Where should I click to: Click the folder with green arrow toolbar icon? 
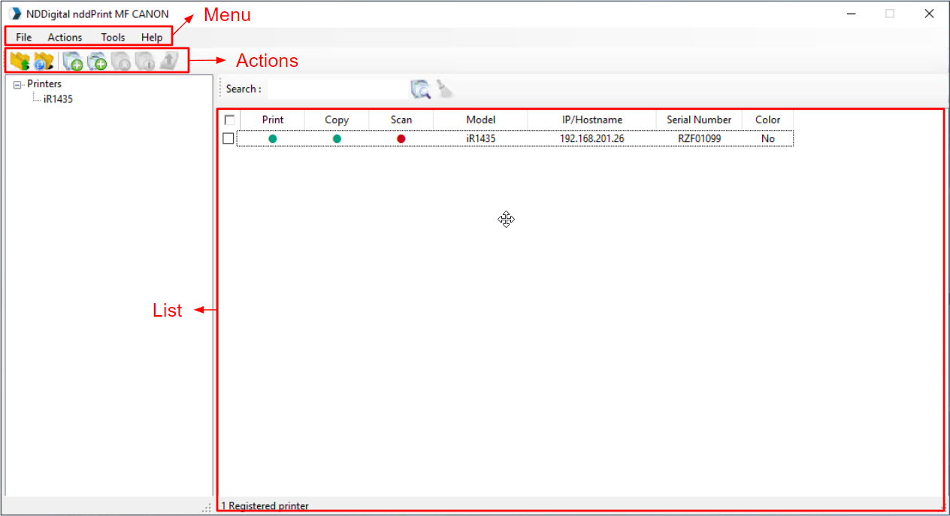tap(20, 62)
